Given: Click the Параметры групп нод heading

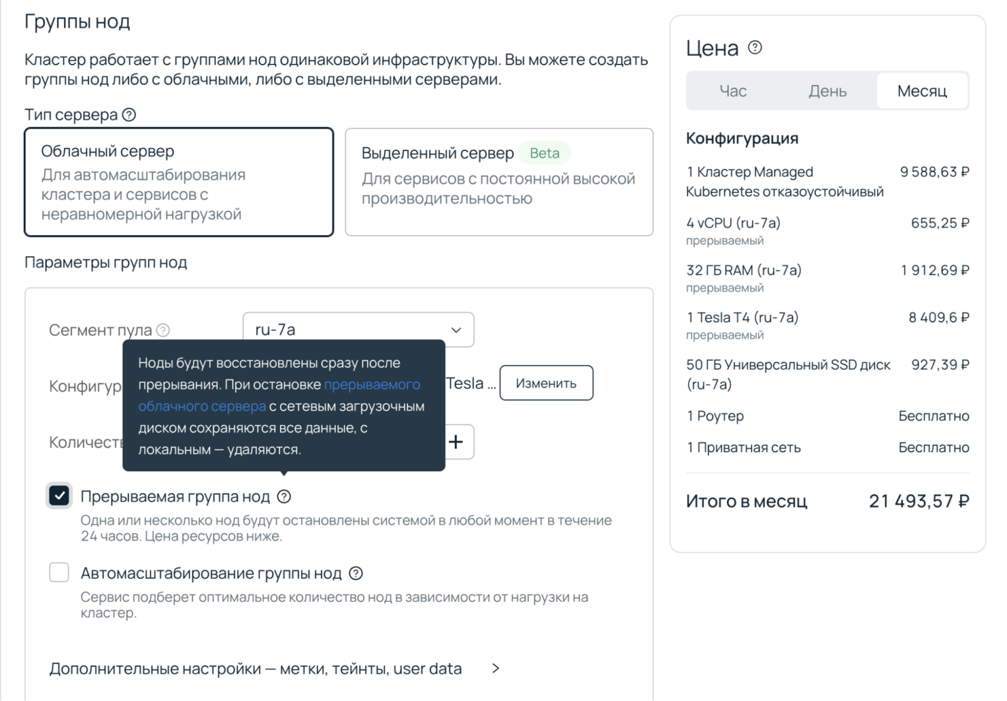Looking at the screenshot, I should pyautogui.click(x=106, y=263).
